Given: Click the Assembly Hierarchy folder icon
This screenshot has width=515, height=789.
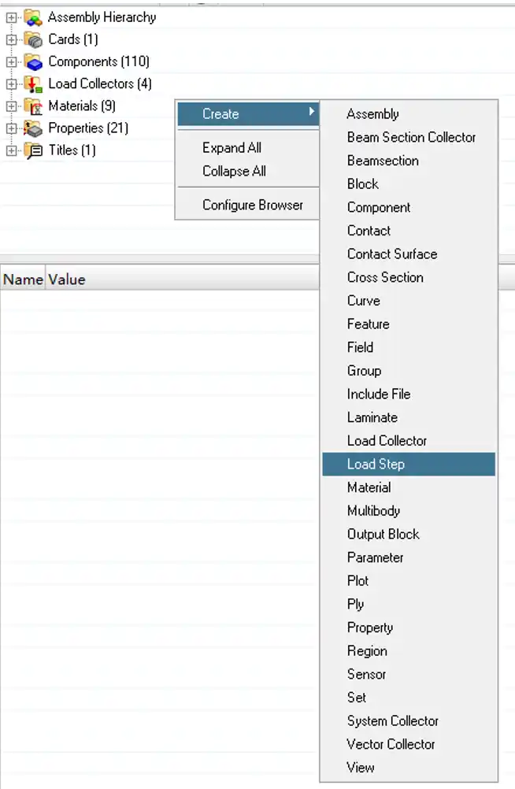Looking at the screenshot, I should tap(33, 17).
